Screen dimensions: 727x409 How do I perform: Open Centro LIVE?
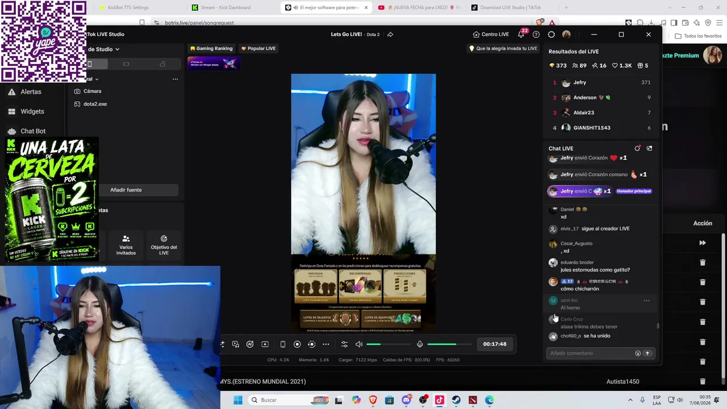491,35
